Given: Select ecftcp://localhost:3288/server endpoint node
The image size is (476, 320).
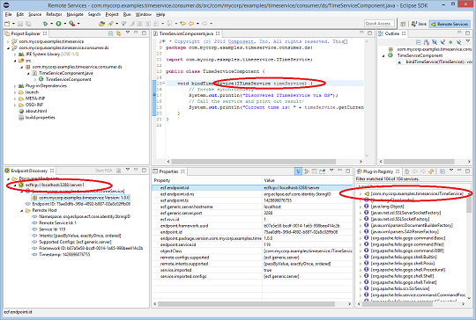Looking at the screenshot, I should tap(55, 185).
